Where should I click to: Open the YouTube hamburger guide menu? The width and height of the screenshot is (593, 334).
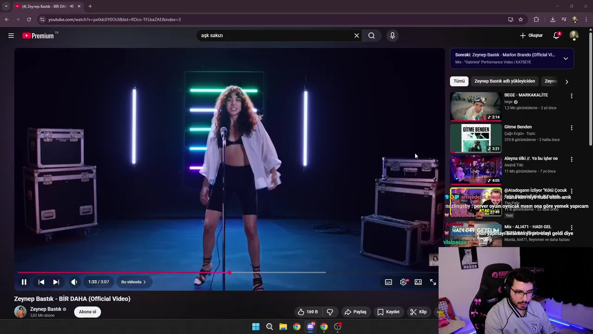pos(11,35)
